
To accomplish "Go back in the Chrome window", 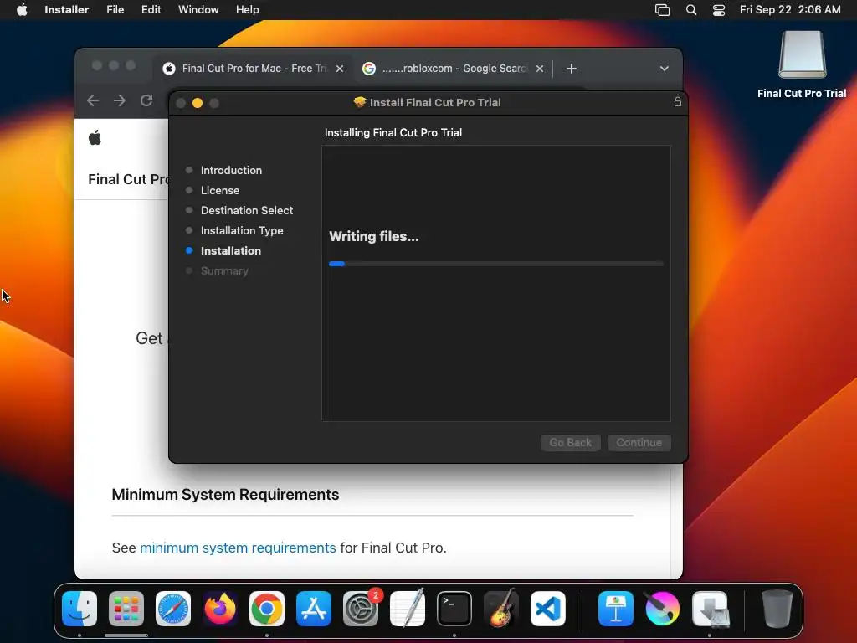I will click(93, 100).
